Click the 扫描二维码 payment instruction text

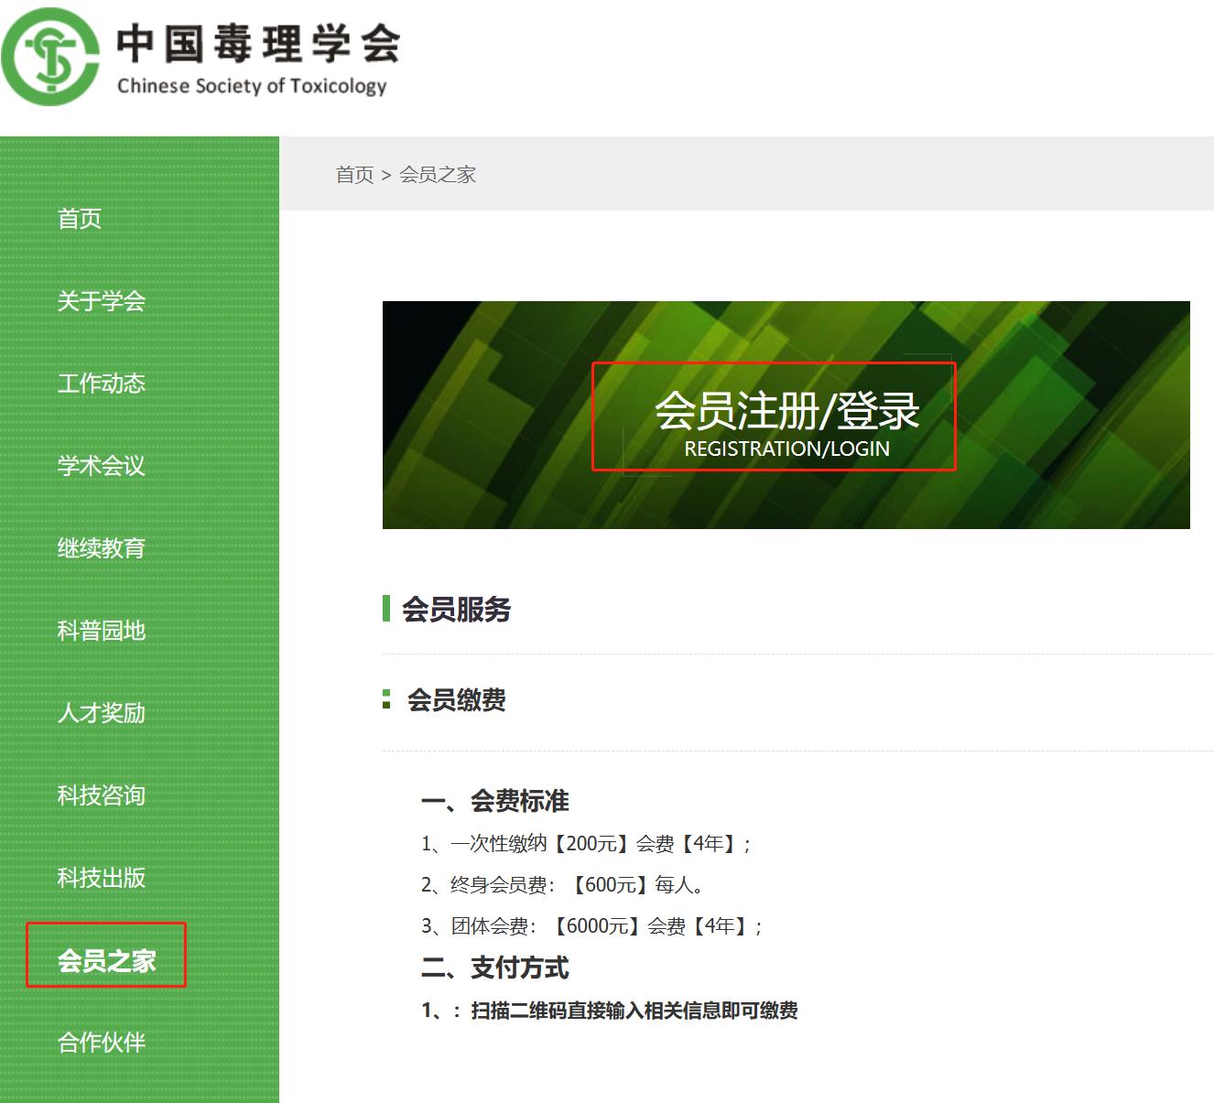(634, 1011)
